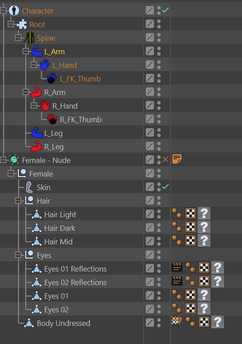Toggle the red X enable state of Female - Nude
The height and width of the screenshot is (344, 242).
166,159
